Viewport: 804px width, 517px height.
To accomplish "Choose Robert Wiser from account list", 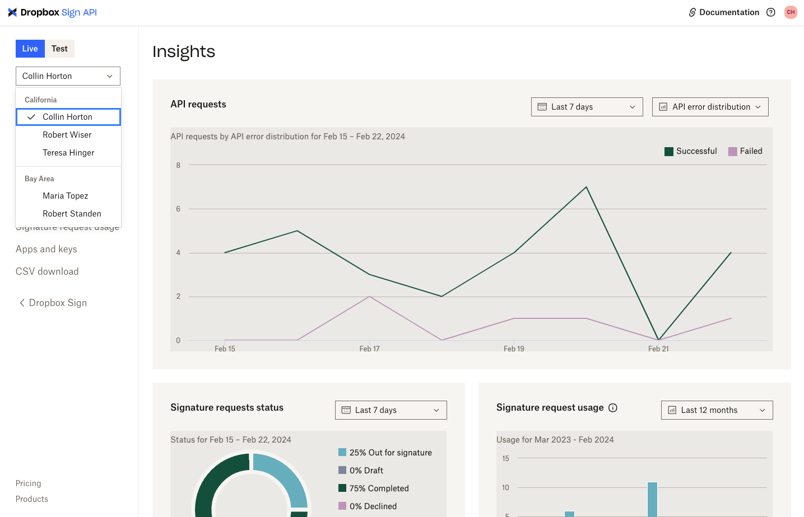I will coord(67,135).
